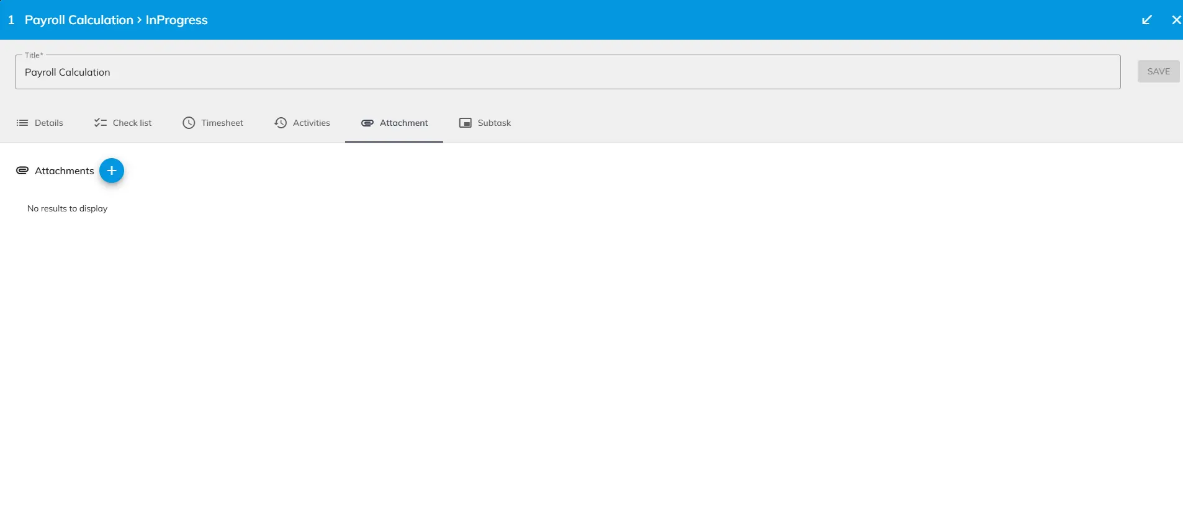Switch to the Details tab
This screenshot has height=527, width=1183.
48,123
